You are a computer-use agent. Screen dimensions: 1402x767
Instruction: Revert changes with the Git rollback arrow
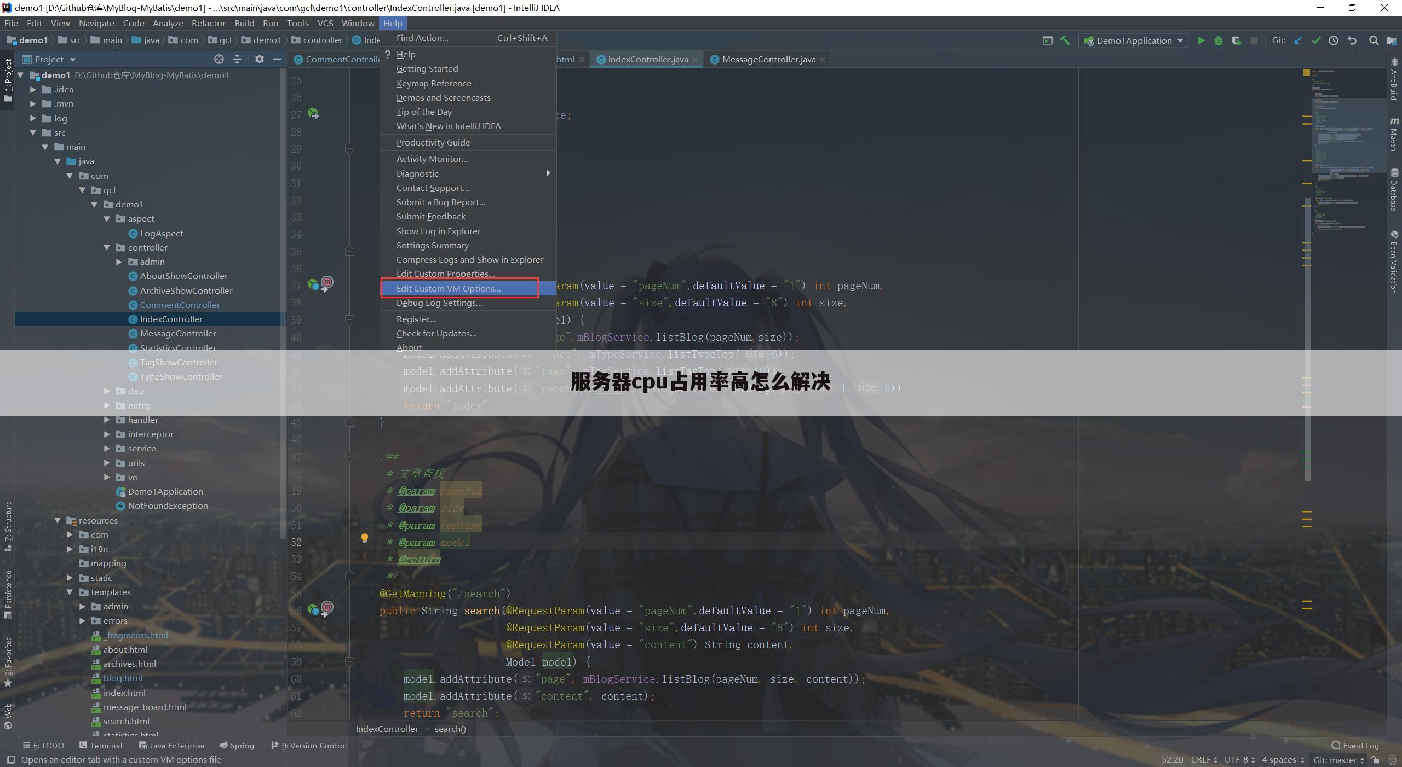click(x=1352, y=40)
